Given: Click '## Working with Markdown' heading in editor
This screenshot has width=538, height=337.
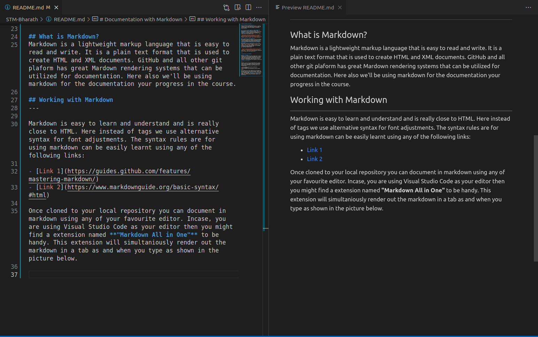Looking at the screenshot, I should pyautogui.click(x=71, y=100).
